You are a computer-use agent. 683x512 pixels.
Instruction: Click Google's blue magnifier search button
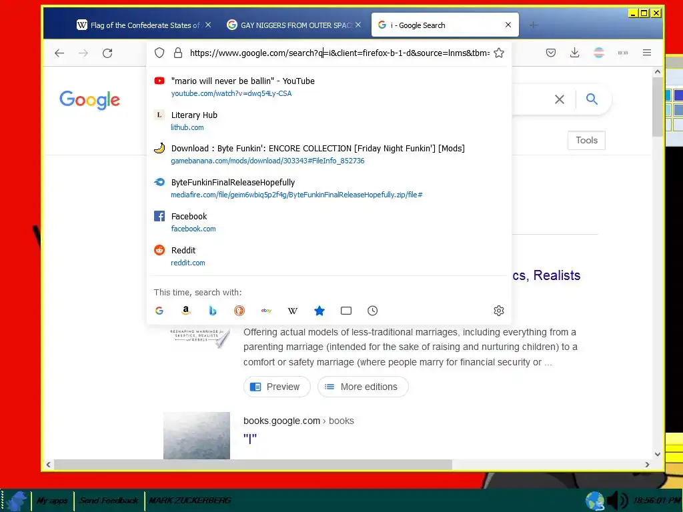pyautogui.click(x=592, y=99)
